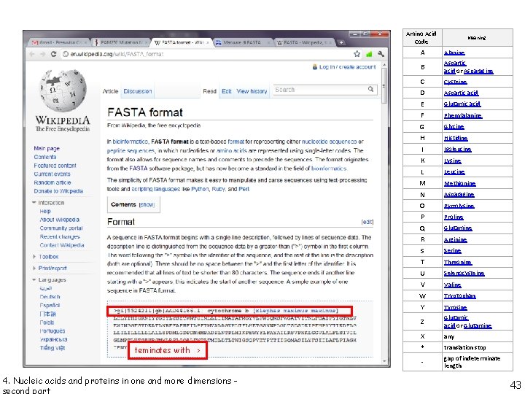
Task: Click Community portal link
Action: click(61, 228)
